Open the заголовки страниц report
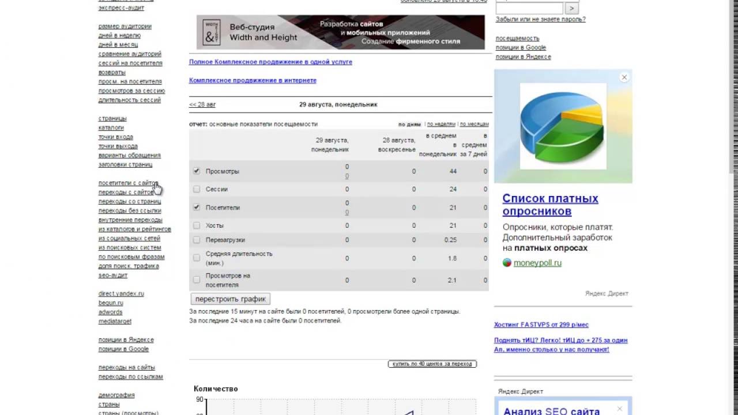Viewport: 738px width, 415px height. (x=126, y=164)
